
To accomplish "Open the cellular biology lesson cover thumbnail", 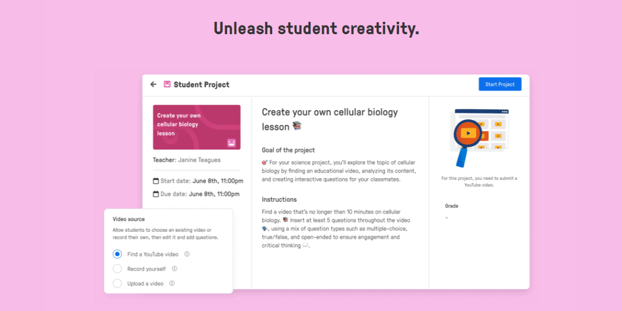I will coord(196,126).
